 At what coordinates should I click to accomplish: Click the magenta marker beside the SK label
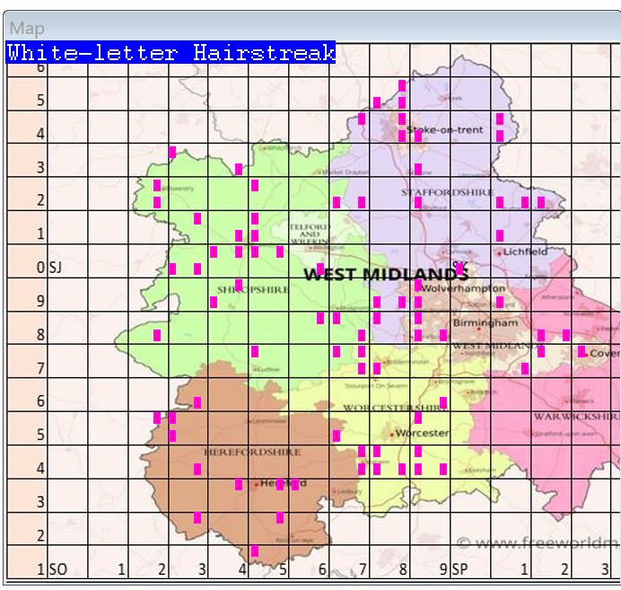(x=459, y=269)
